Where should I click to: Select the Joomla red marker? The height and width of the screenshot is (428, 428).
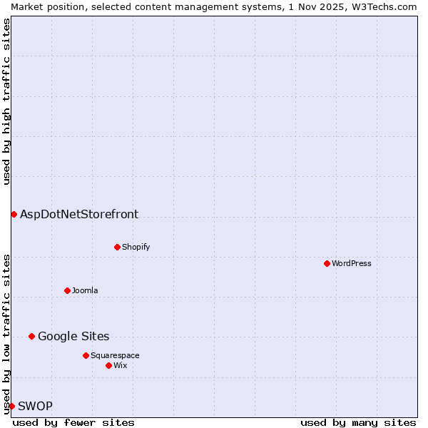67,290
